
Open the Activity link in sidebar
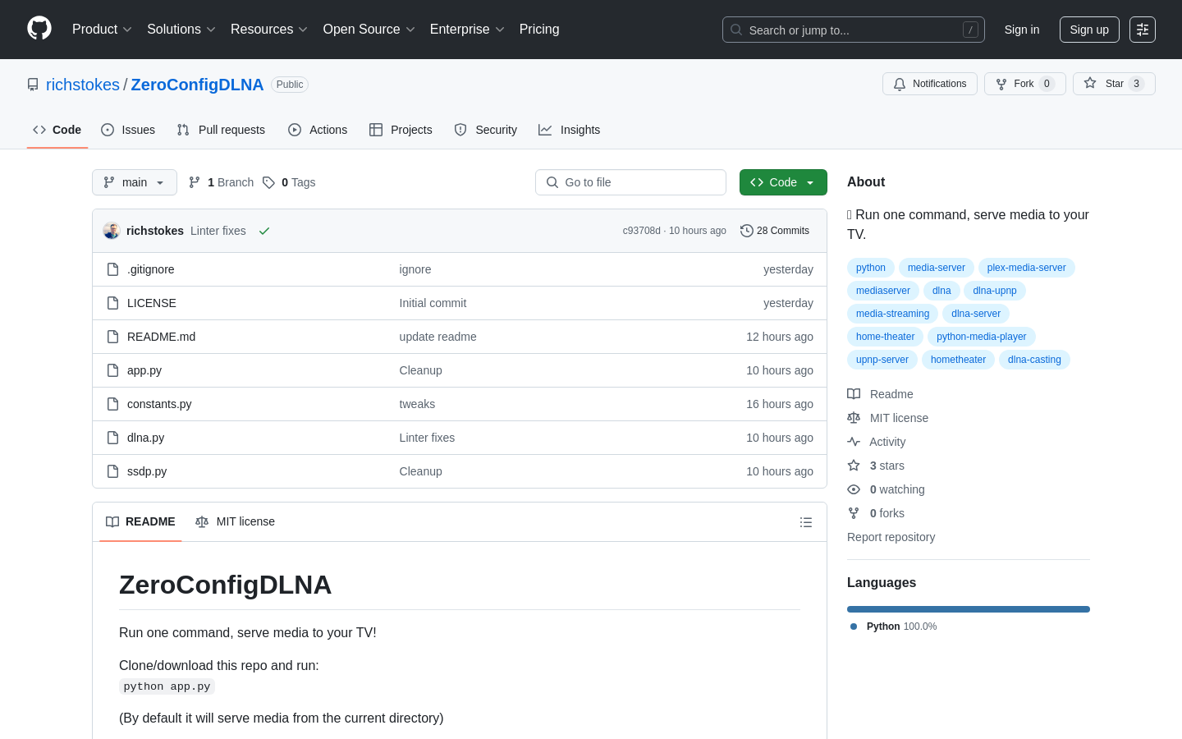click(x=877, y=442)
